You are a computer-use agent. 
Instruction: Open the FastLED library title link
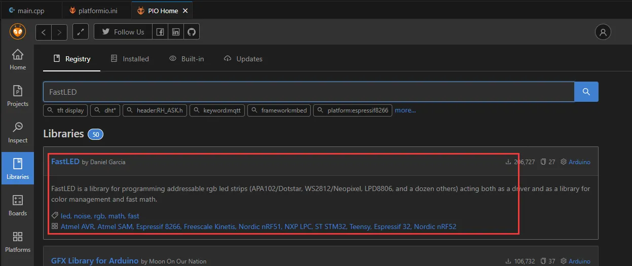(65, 161)
